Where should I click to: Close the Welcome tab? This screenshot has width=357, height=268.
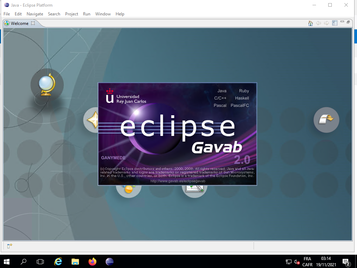33,23
